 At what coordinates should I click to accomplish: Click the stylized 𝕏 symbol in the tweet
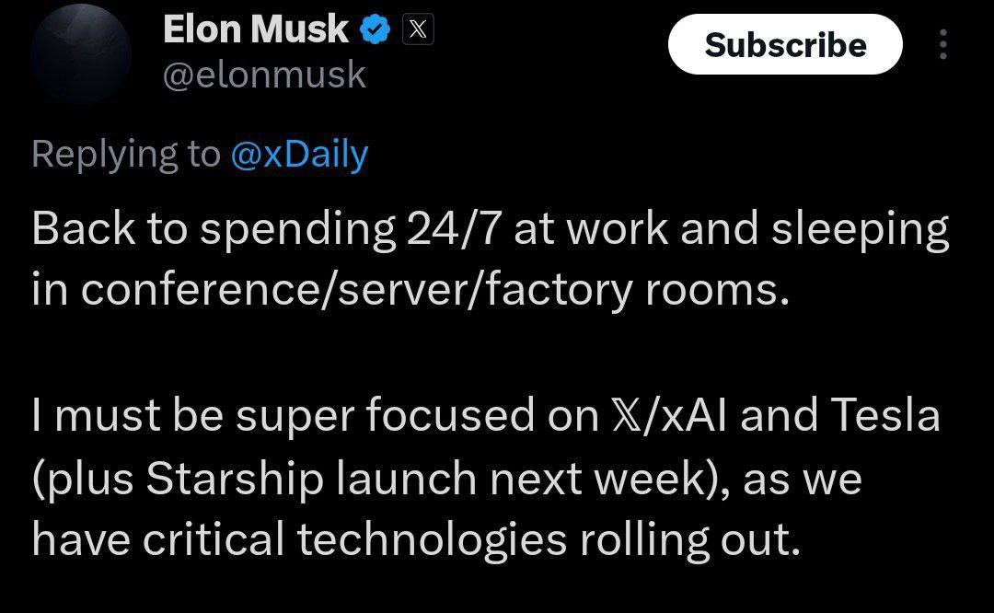pyautogui.click(x=629, y=416)
